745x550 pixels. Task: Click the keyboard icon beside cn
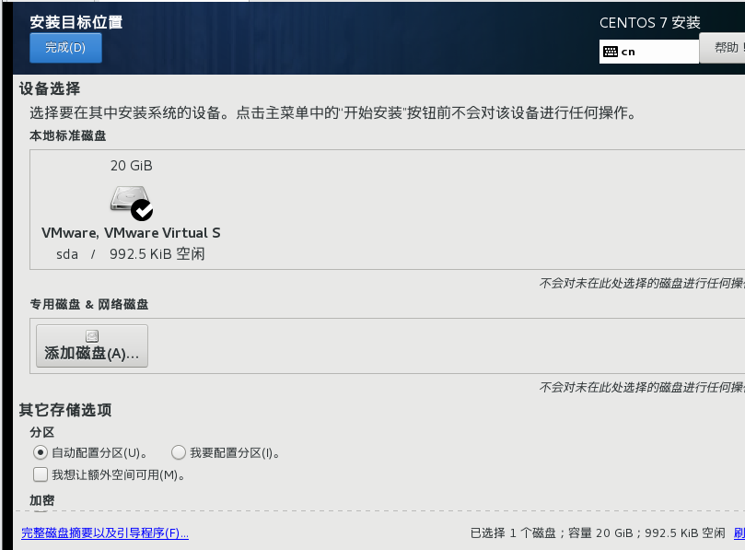(610, 52)
